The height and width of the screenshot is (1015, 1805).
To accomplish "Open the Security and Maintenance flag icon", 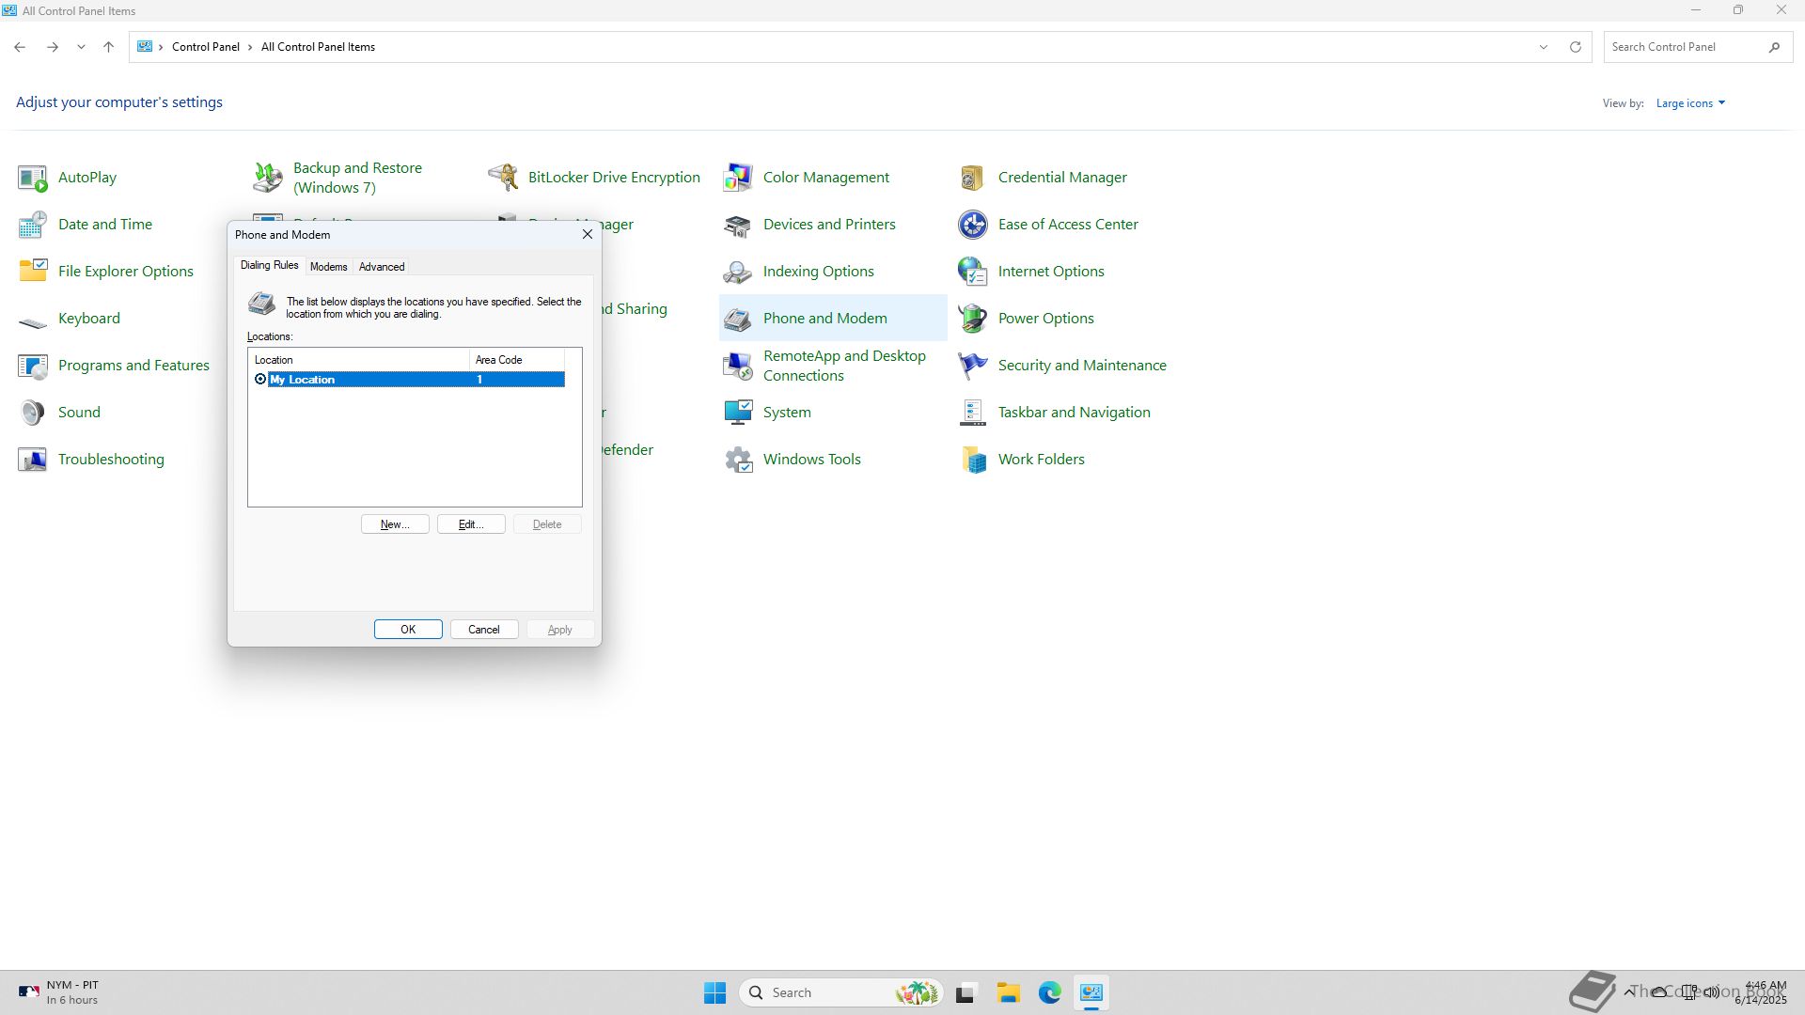I will [973, 366].
